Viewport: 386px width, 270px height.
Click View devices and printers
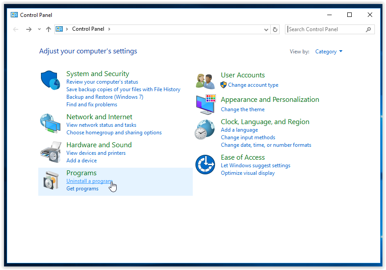click(x=96, y=153)
